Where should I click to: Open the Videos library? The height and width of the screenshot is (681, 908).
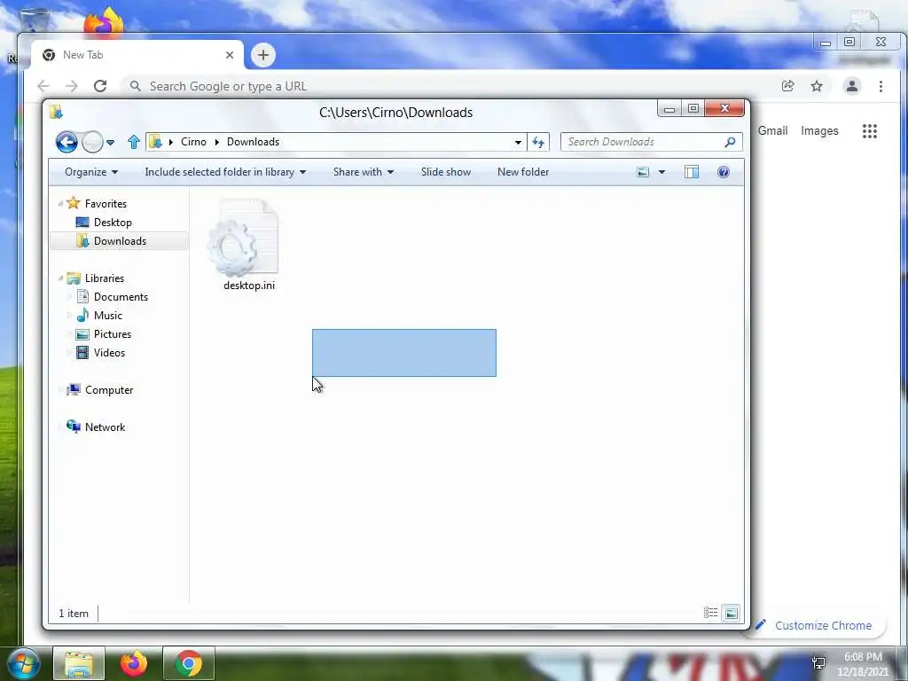pos(109,353)
